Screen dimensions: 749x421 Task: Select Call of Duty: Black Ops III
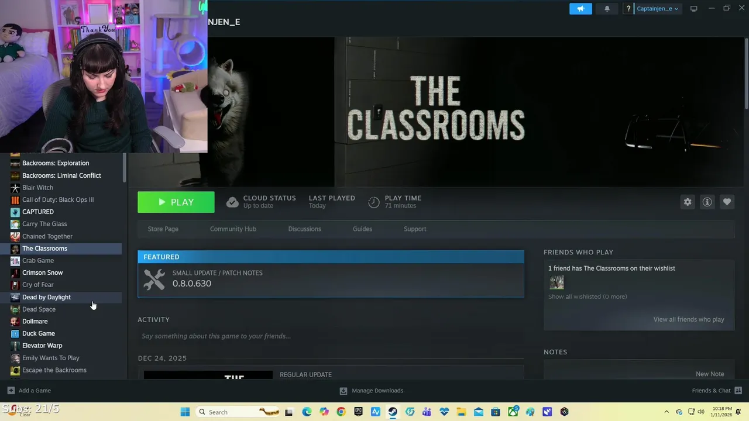[61, 199]
